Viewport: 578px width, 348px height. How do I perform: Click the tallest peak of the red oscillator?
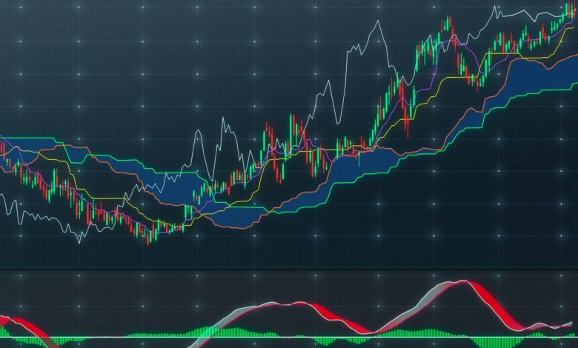point(463,282)
